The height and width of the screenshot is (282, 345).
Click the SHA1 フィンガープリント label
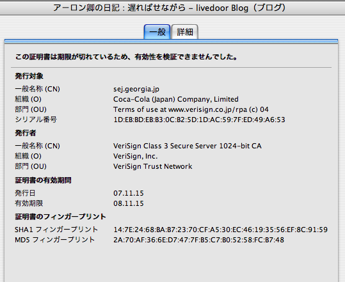point(56,230)
